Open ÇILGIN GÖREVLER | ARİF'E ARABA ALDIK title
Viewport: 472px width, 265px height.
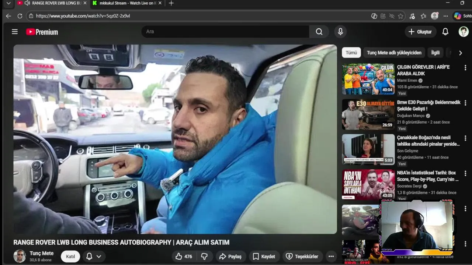(423, 70)
